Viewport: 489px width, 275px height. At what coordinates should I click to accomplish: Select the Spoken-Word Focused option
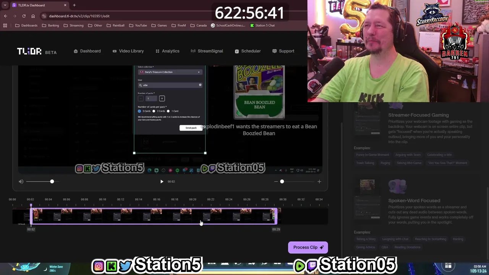coord(414,201)
